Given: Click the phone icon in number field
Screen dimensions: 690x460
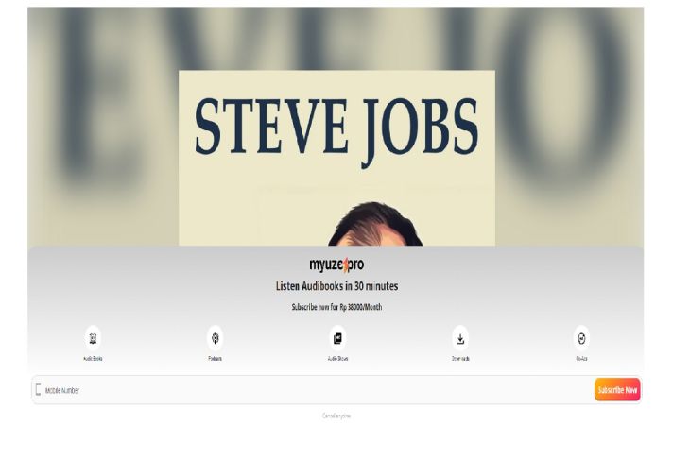Looking at the screenshot, I should (x=39, y=390).
